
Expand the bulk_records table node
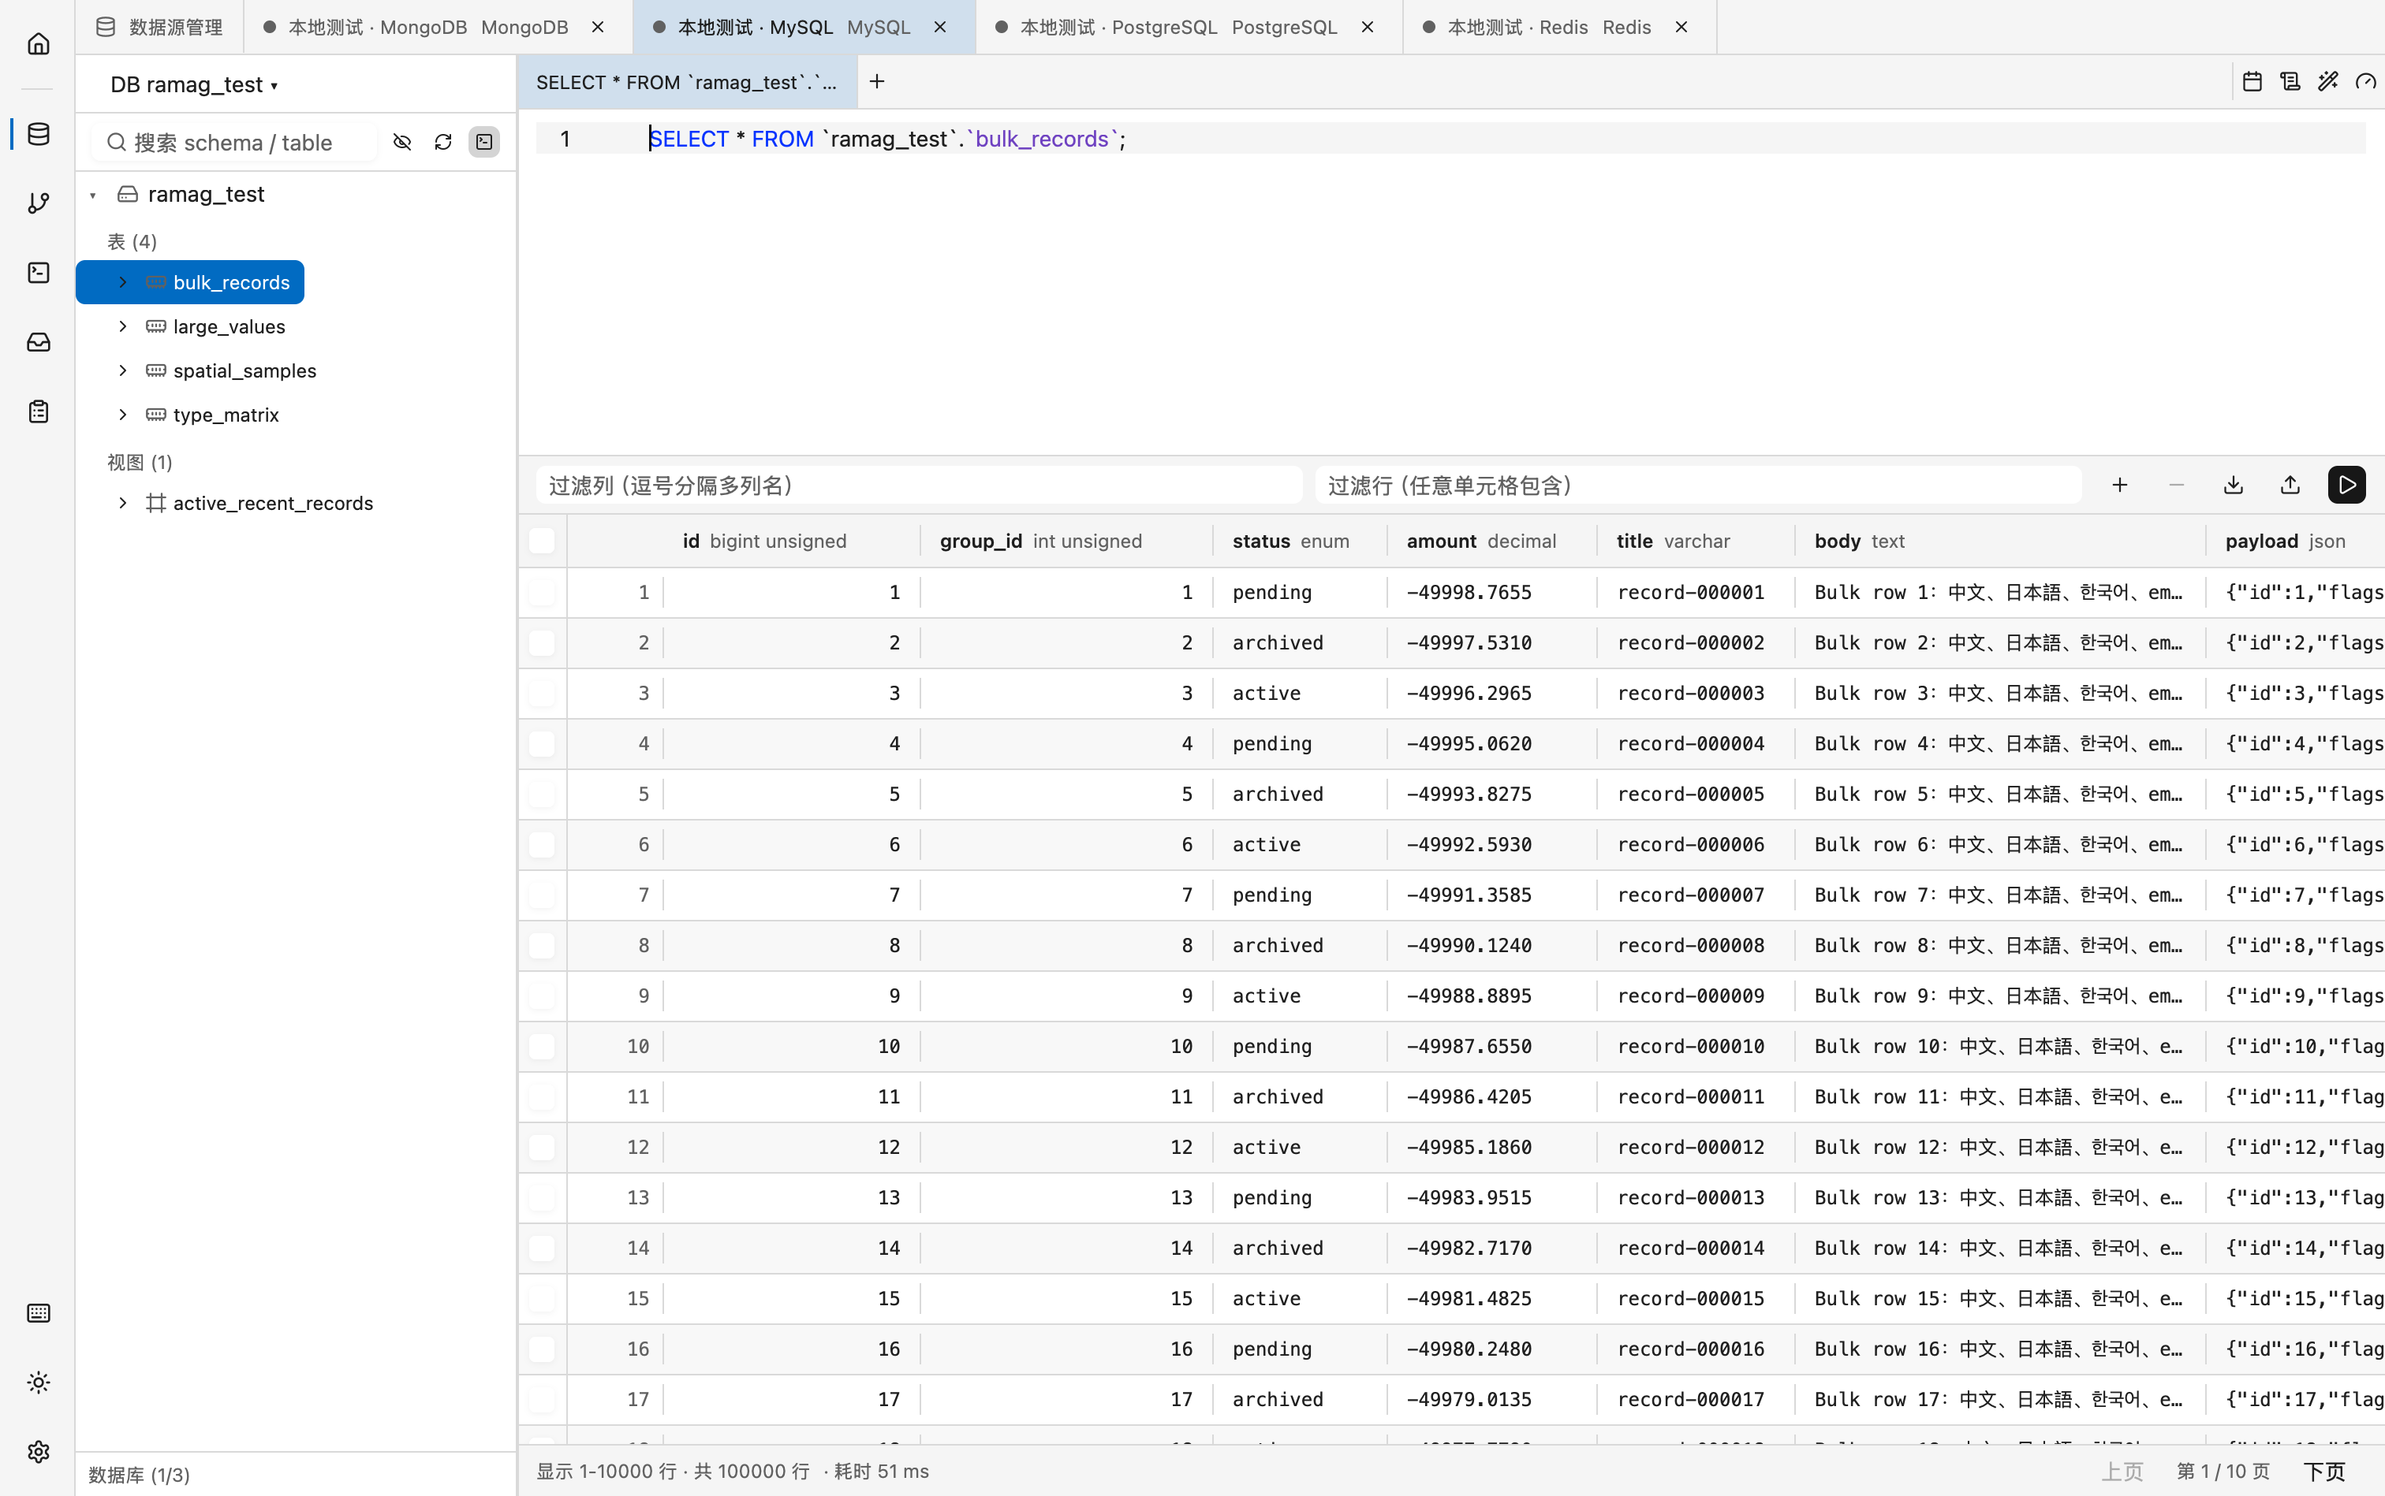[123, 282]
